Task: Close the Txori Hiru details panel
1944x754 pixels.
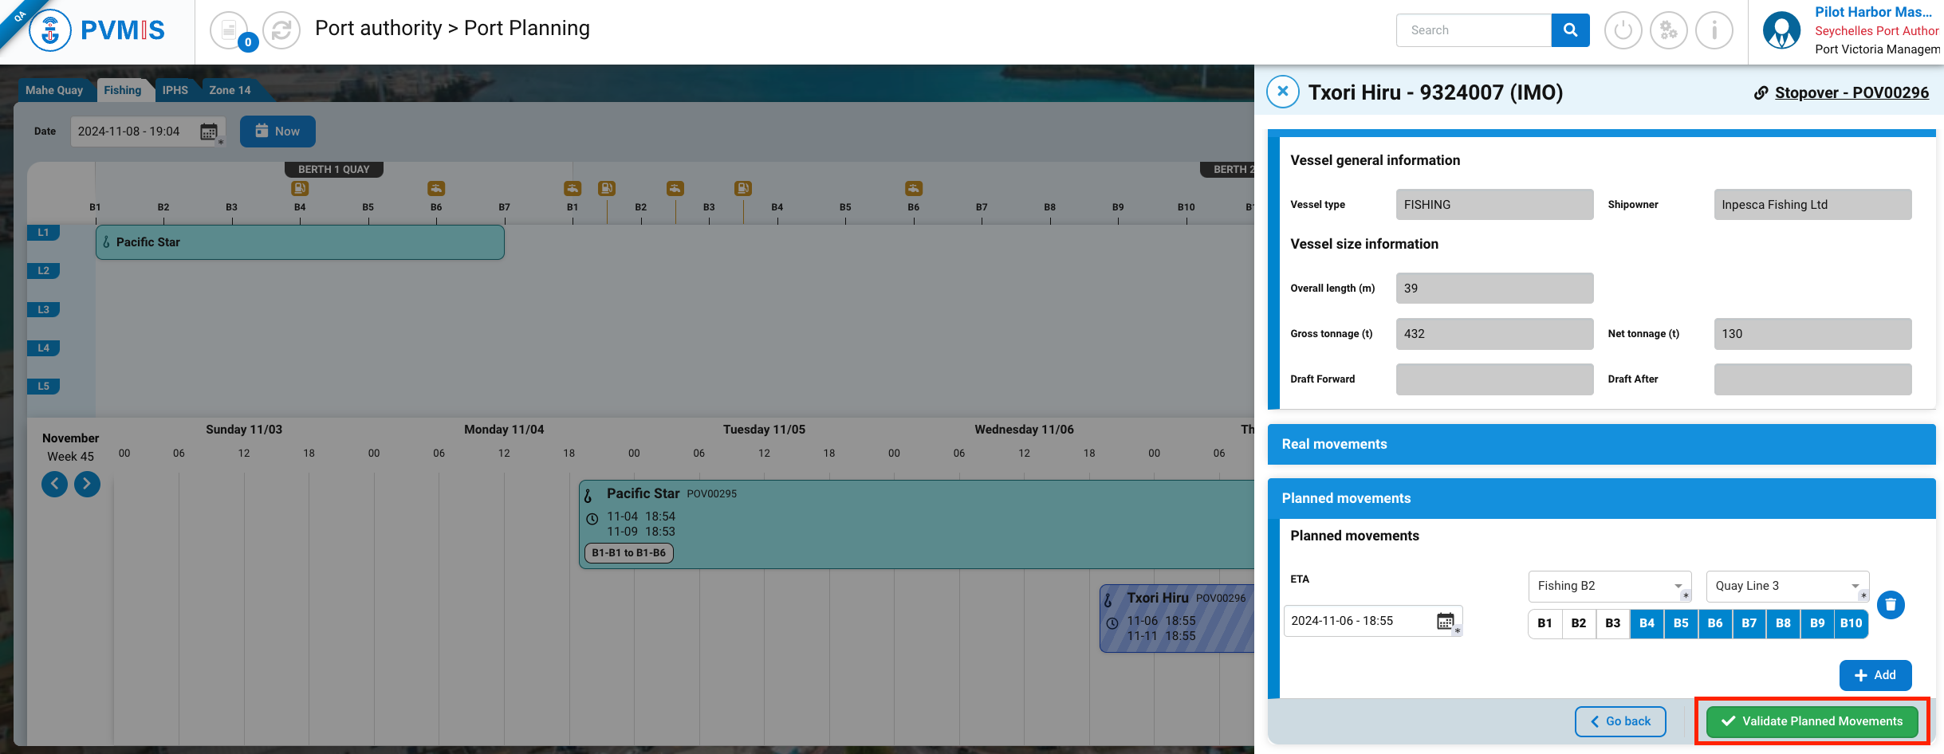Action: tap(1283, 92)
